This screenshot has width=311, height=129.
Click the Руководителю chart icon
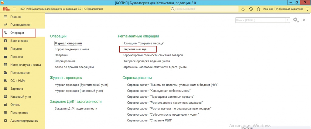pos(5,25)
